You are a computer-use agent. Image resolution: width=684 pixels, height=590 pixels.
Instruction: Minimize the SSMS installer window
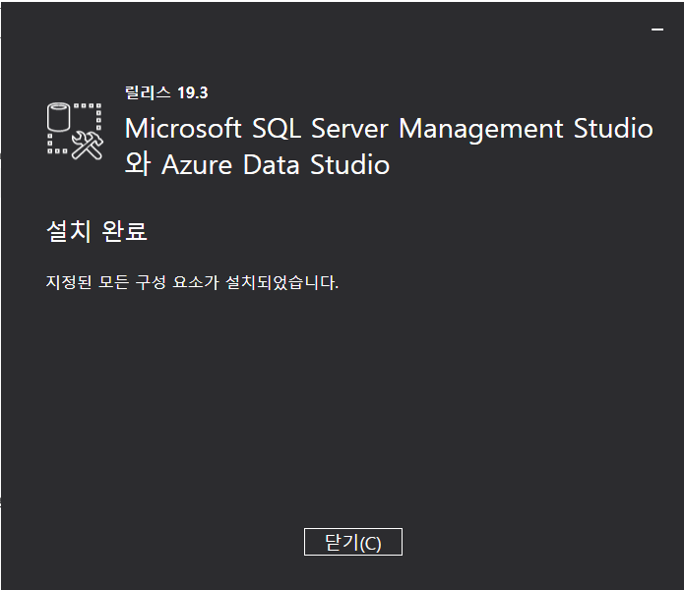(657, 29)
